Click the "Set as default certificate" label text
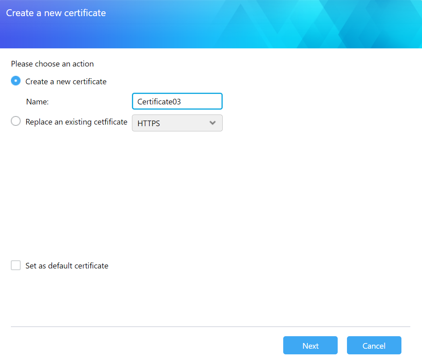Image resolution: width=422 pixels, height=362 pixels. [67, 266]
